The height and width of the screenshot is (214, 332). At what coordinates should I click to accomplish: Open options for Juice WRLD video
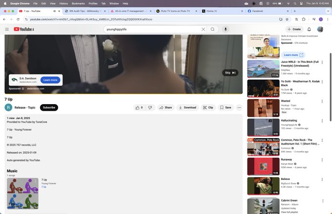tap(322, 62)
